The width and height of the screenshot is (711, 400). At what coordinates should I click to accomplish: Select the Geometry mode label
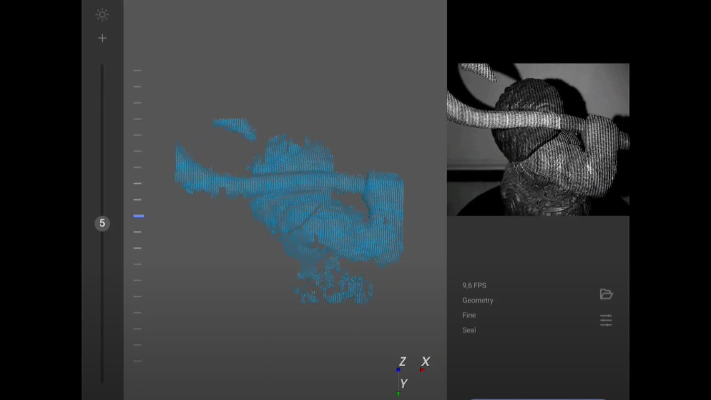click(x=477, y=300)
